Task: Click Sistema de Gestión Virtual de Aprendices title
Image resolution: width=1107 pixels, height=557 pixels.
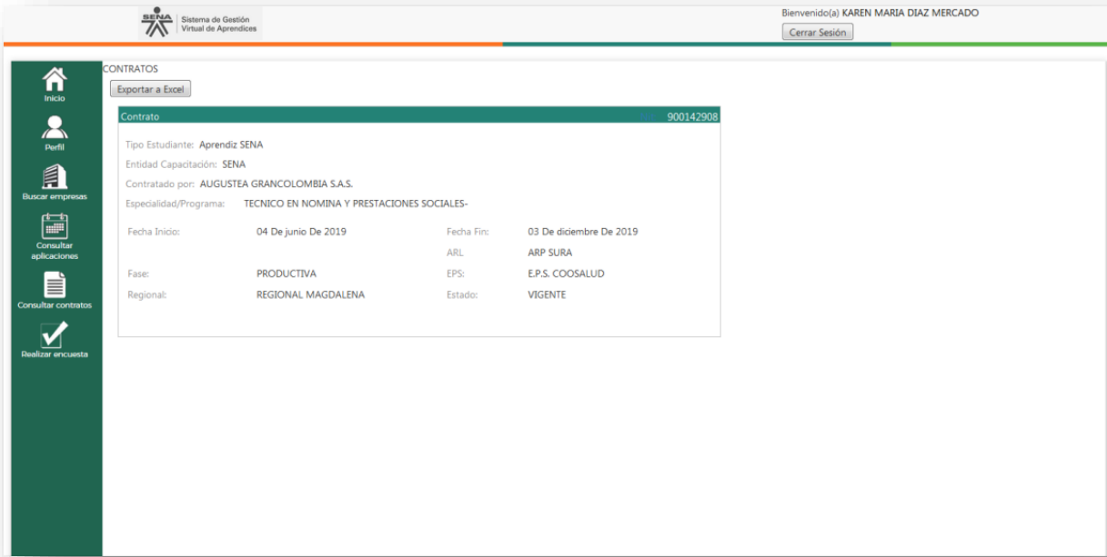Action: pyautogui.click(x=219, y=25)
